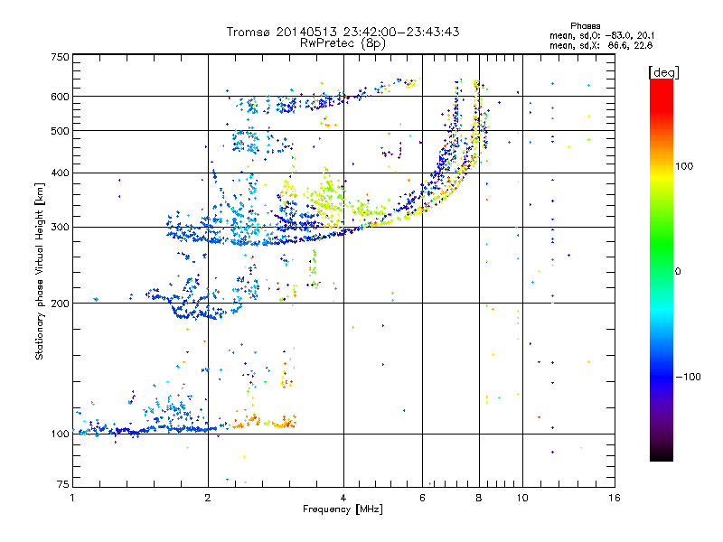Click the green zero-degree region of colorbar
The width and height of the screenshot is (723, 542).
(x=662, y=271)
